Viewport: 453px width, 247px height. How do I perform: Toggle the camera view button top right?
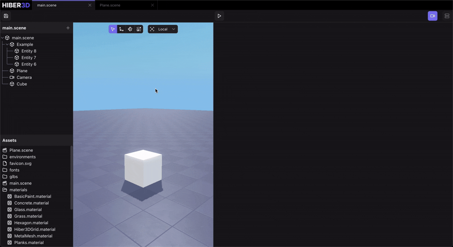432,16
